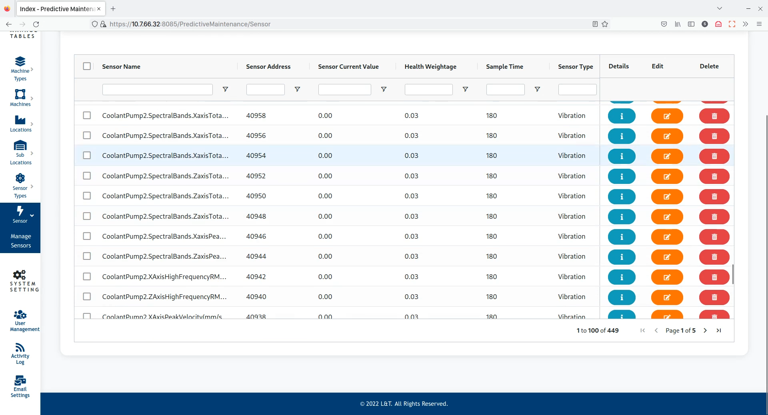Check row with address 40954

coord(87,156)
